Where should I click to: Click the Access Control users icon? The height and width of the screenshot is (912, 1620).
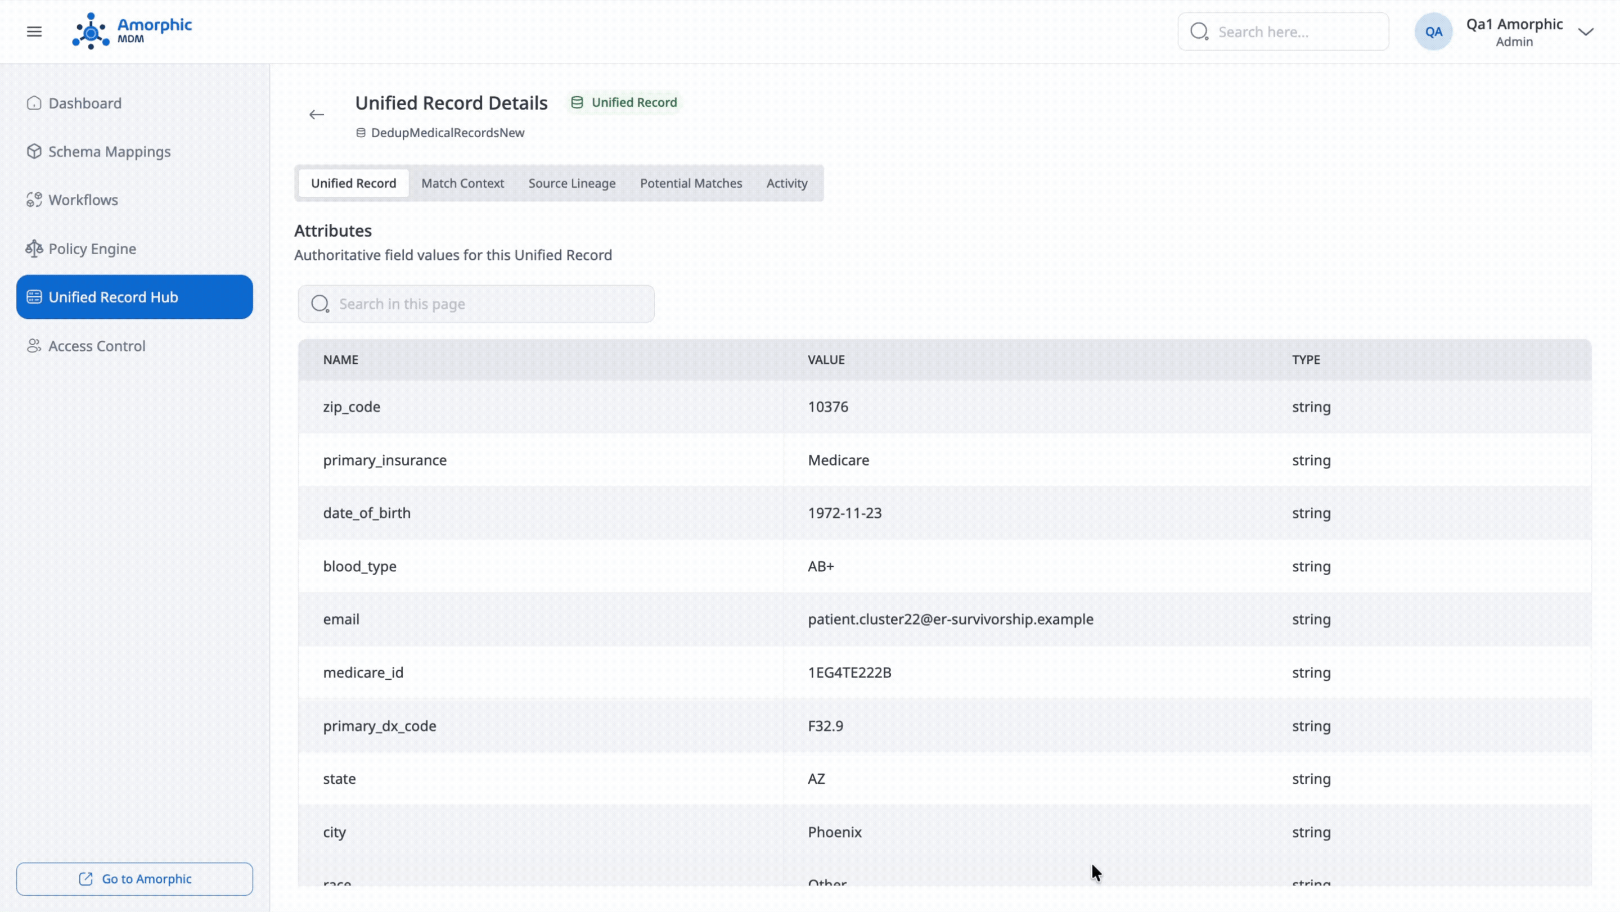pyautogui.click(x=34, y=346)
